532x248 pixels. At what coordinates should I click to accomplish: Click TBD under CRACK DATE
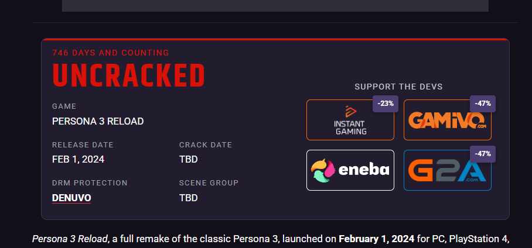click(188, 159)
